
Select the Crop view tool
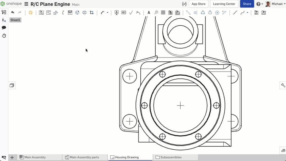click(x=92, y=13)
